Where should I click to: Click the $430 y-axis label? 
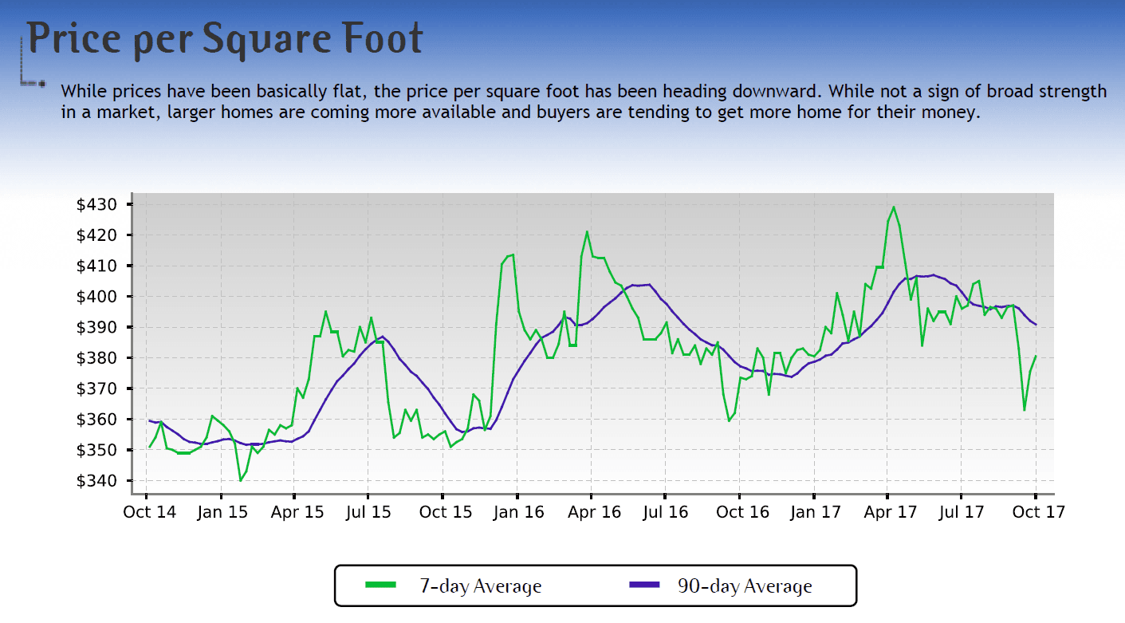96,205
